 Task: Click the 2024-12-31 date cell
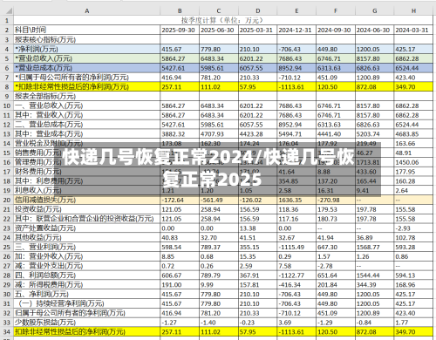click(296, 30)
